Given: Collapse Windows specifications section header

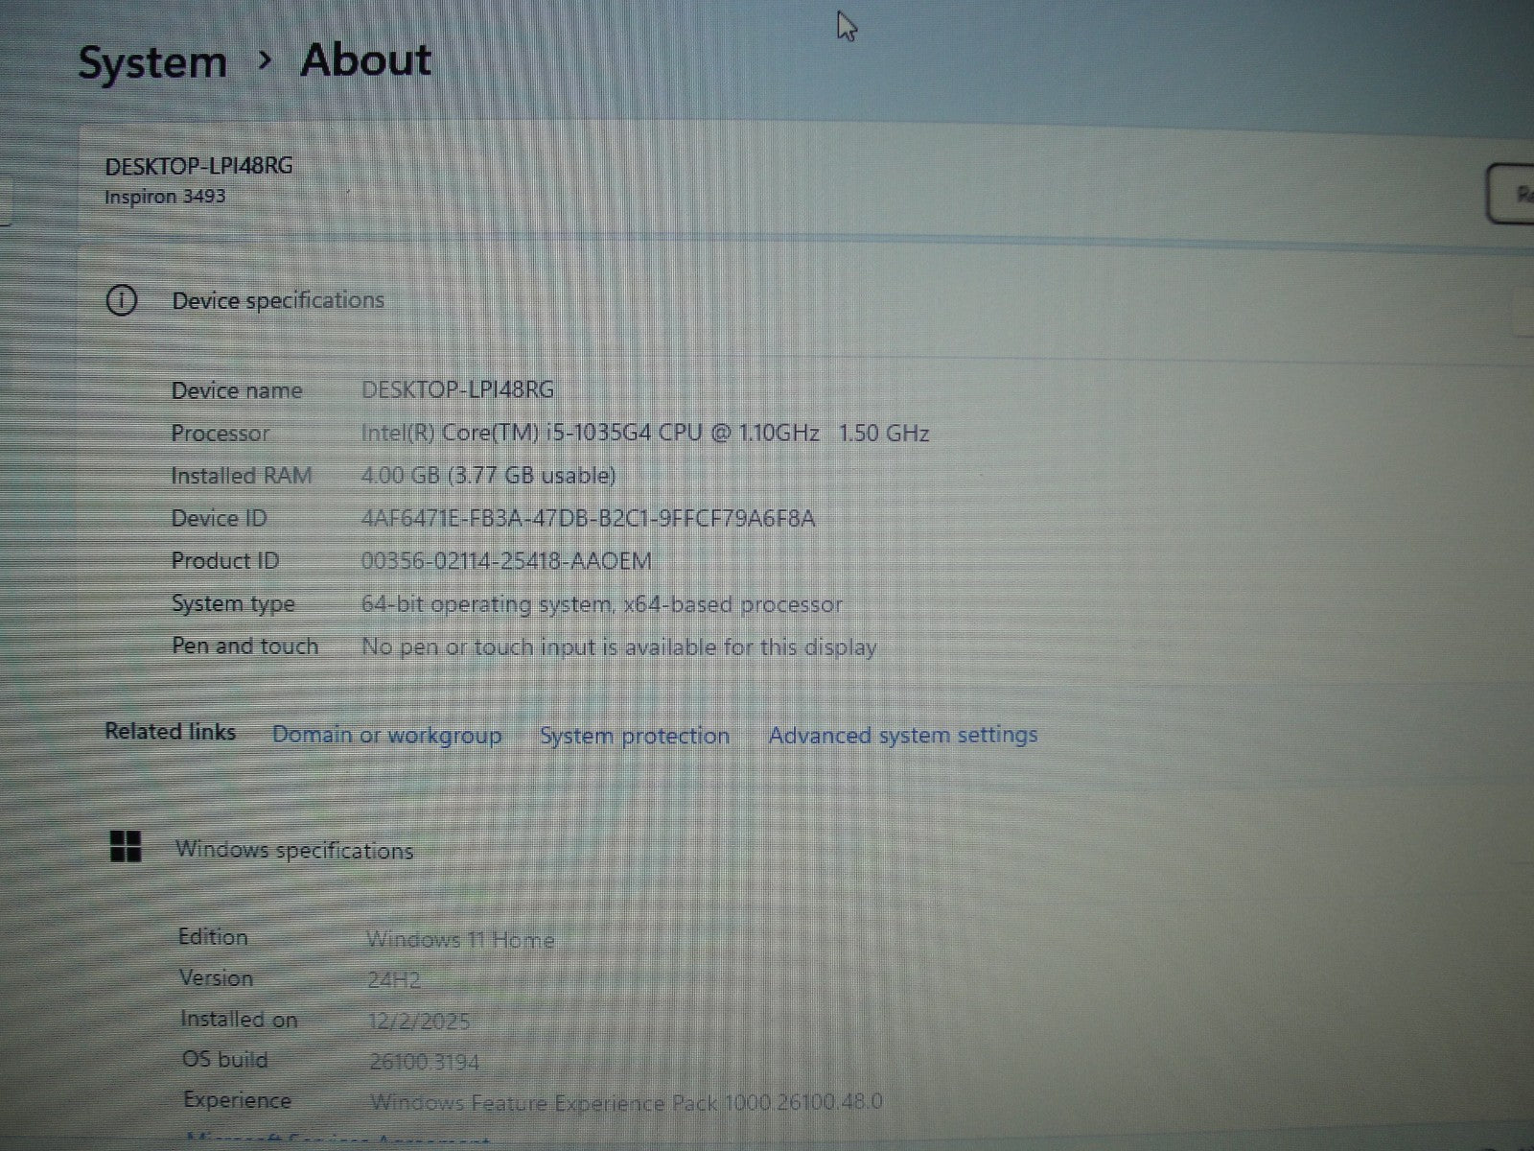Looking at the screenshot, I should 294,850.
